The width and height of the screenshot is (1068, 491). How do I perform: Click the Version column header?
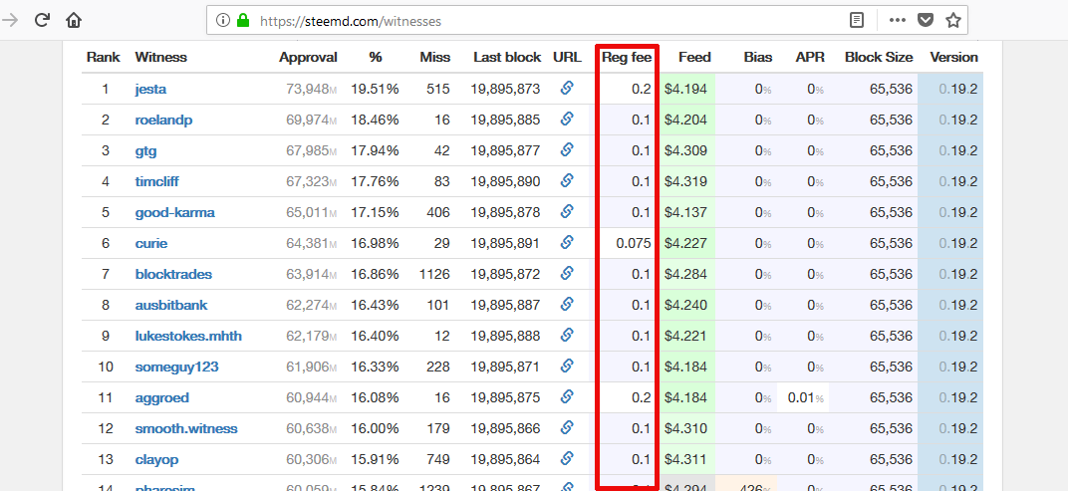pyautogui.click(x=954, y=57)
